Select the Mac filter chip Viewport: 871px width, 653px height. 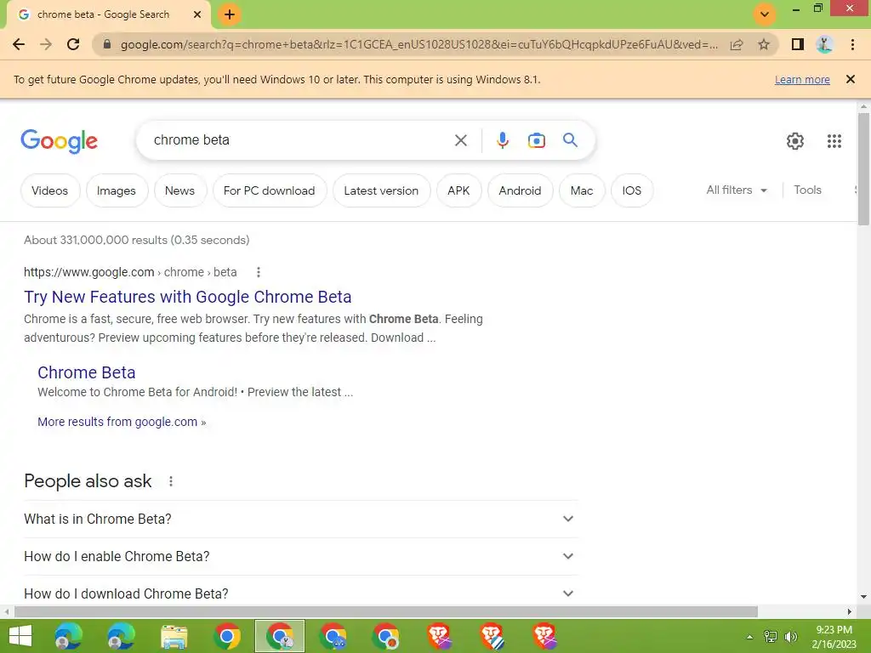point(582,190)
